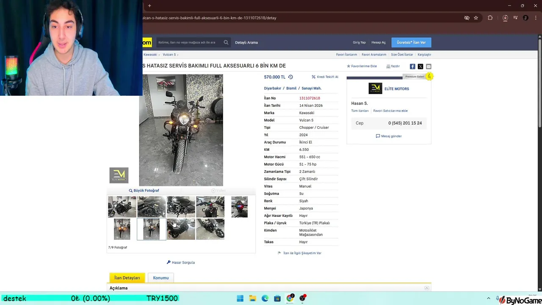
Task: Click the search magnifier icon
Action: coord(226,42)
